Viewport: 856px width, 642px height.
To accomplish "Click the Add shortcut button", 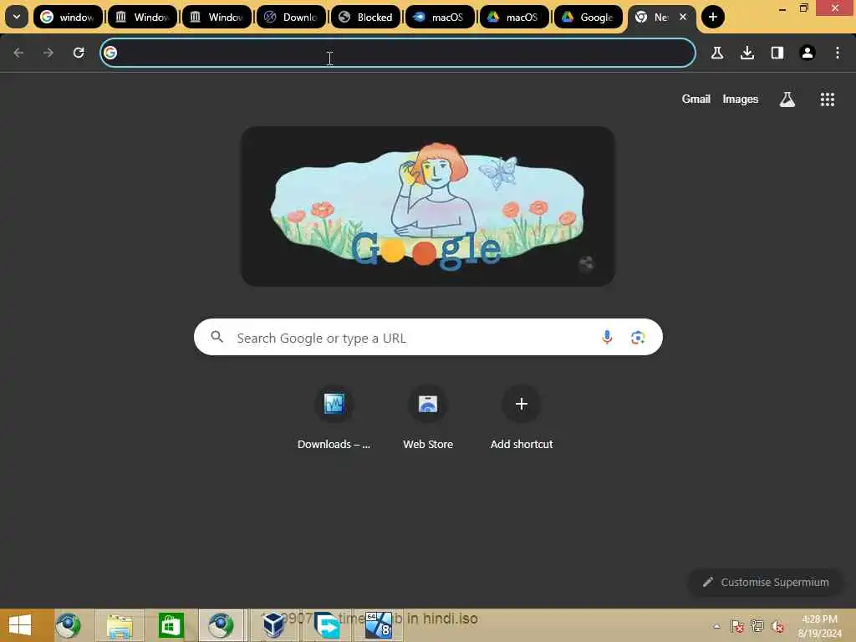I will pos(522,419).
